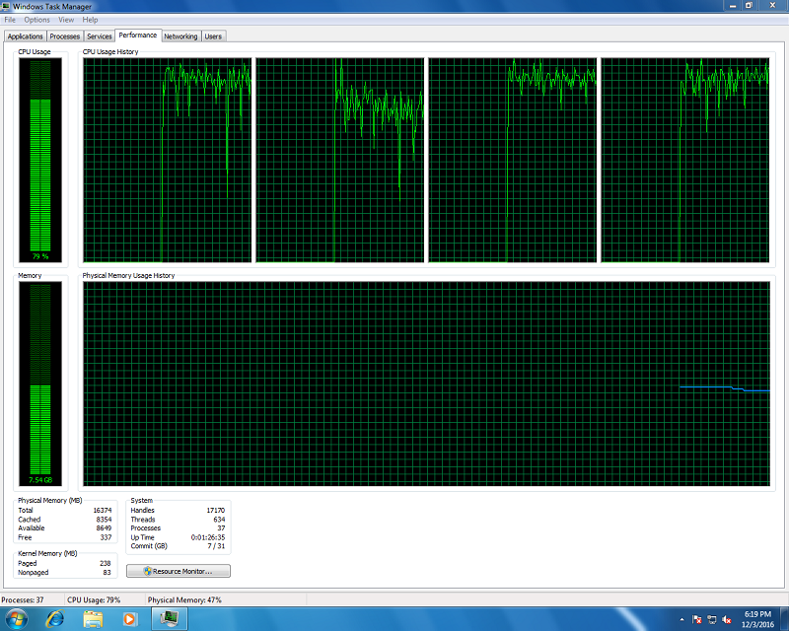Click the Show desktop strip at taskbar end
Image resolution: width=789 pixels, height=631 pixels.
[785, 619]
